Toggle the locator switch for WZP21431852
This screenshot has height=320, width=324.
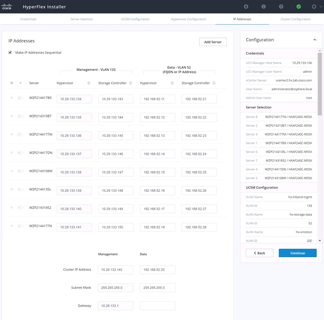20,207
